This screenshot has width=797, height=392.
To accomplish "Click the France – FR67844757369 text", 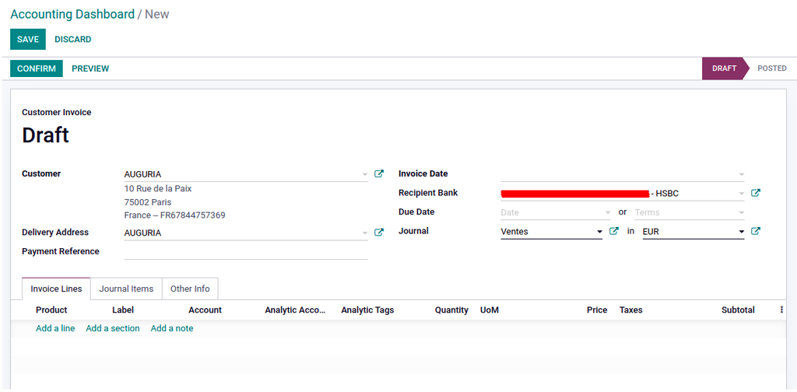I will tap(175, 215).
